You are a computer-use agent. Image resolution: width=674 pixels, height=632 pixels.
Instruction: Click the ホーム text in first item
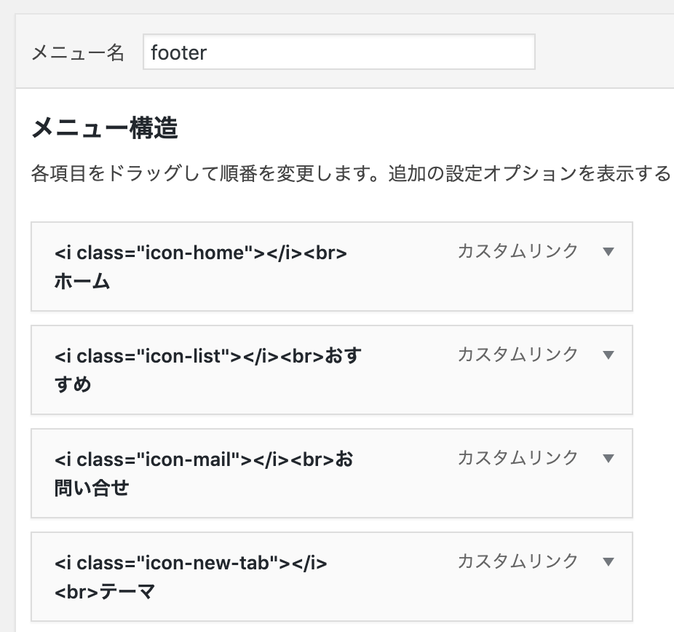[82, 281]
